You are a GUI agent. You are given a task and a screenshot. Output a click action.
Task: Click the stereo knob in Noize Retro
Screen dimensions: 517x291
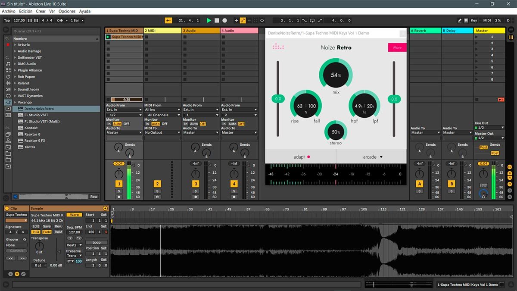(336, 132)
